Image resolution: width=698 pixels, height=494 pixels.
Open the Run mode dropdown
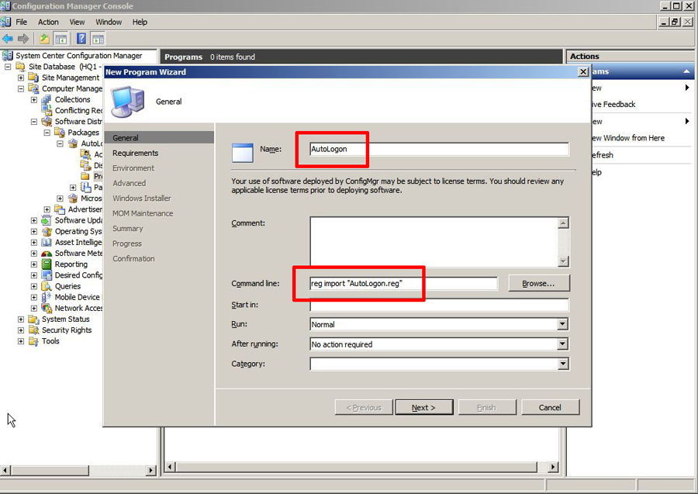click(x=563, y=324)
